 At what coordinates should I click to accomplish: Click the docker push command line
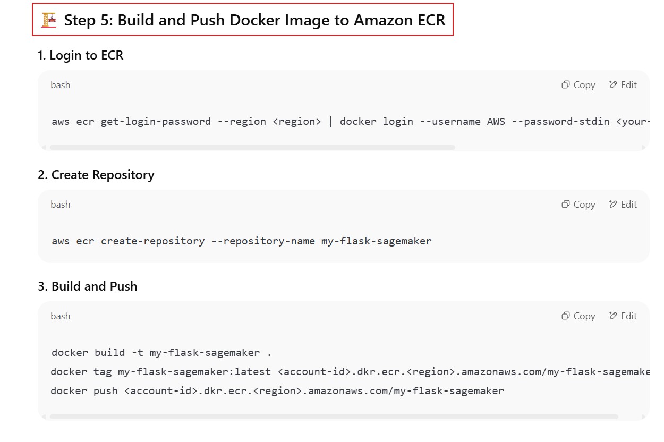click(277, 390)
